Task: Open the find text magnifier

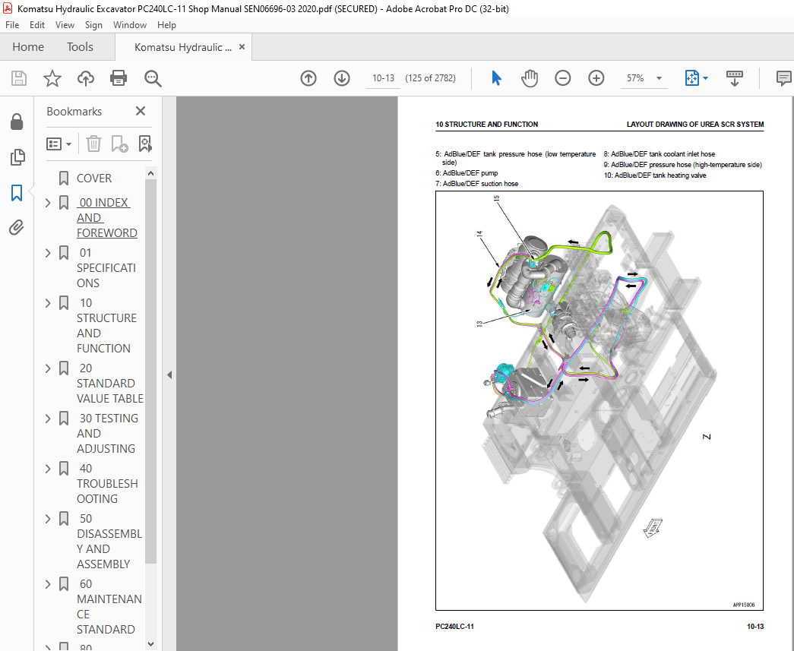Action: (x=153, y=78)
